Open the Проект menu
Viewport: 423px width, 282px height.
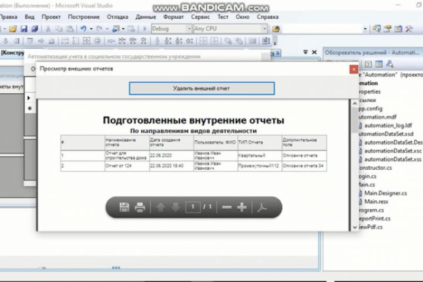(51, 16)
